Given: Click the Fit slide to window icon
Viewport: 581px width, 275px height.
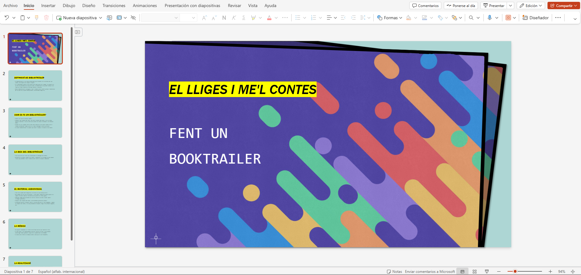Looking at the screenshot, I should (573, 271).
